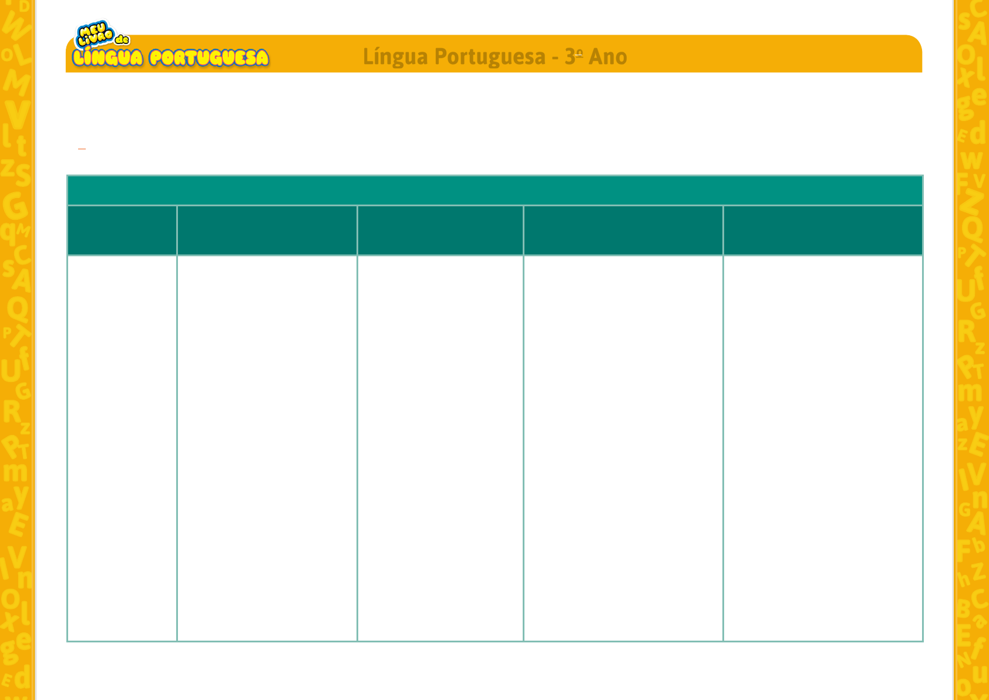The height and width of the screenshot is (700, 989).
Task: Select the wide teal table title row
Action: click(494, 190)
